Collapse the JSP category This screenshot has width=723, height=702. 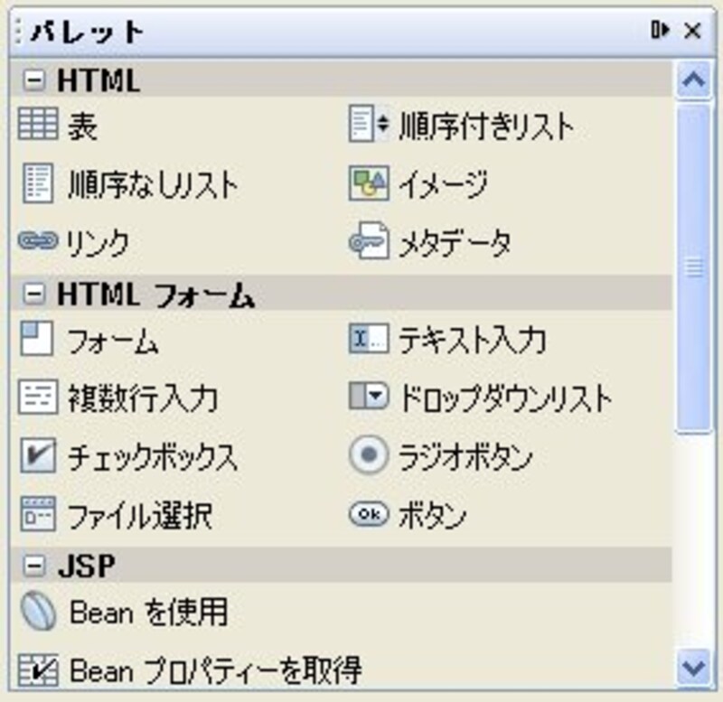(x=34, y=566)
